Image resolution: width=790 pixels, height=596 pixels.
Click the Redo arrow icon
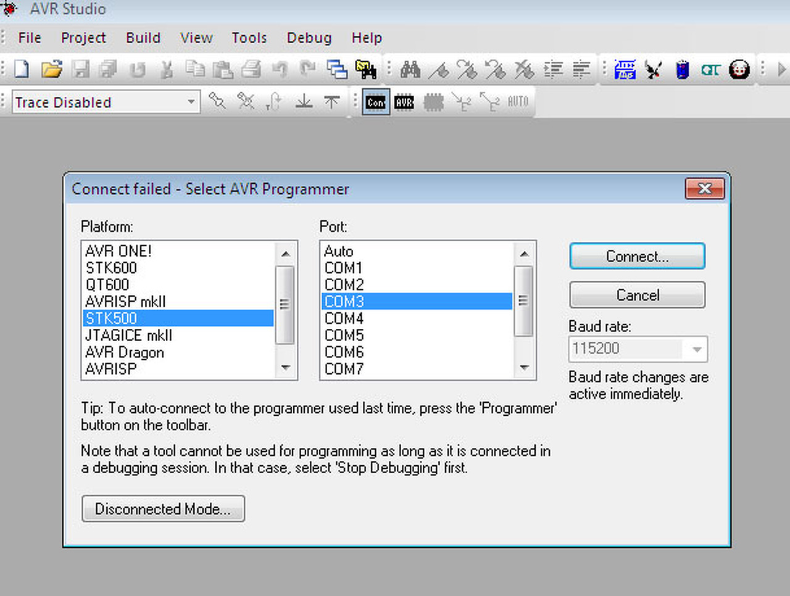click(x=307, y=68)
